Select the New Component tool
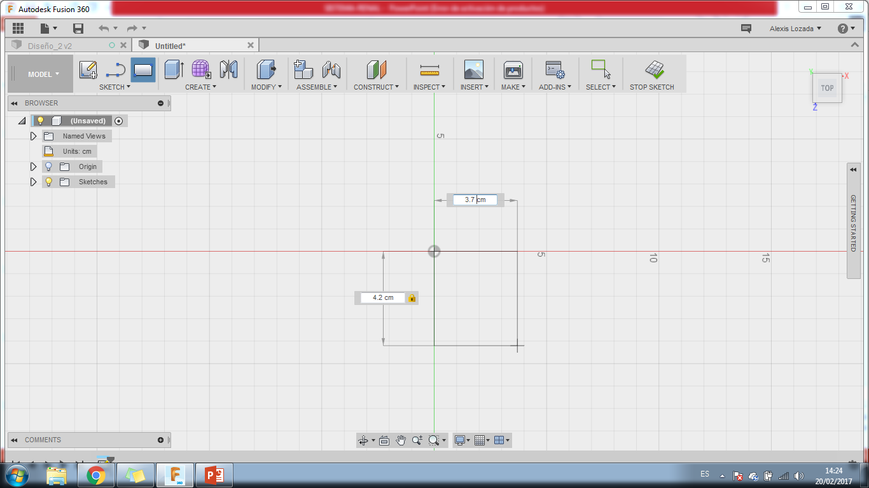Image resolution: width=869 pixels, height=488 pixels. pyautogui.click(x=303, y=70)
